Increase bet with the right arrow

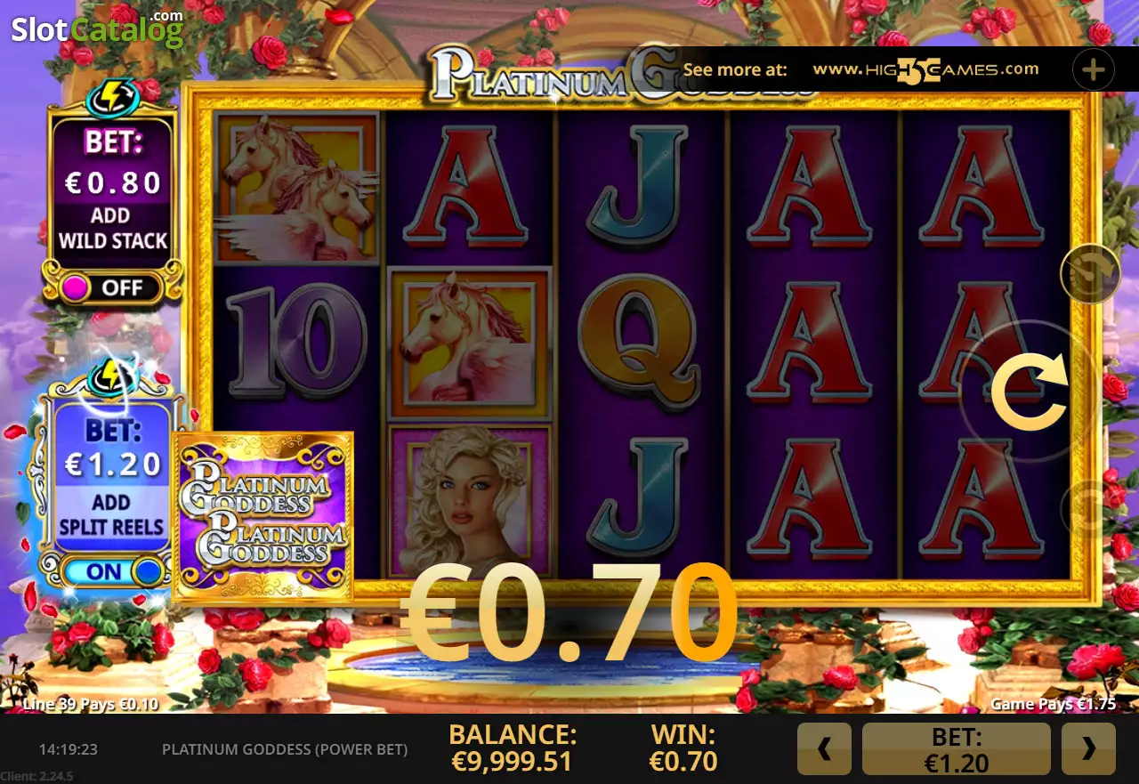point(1088,749)
